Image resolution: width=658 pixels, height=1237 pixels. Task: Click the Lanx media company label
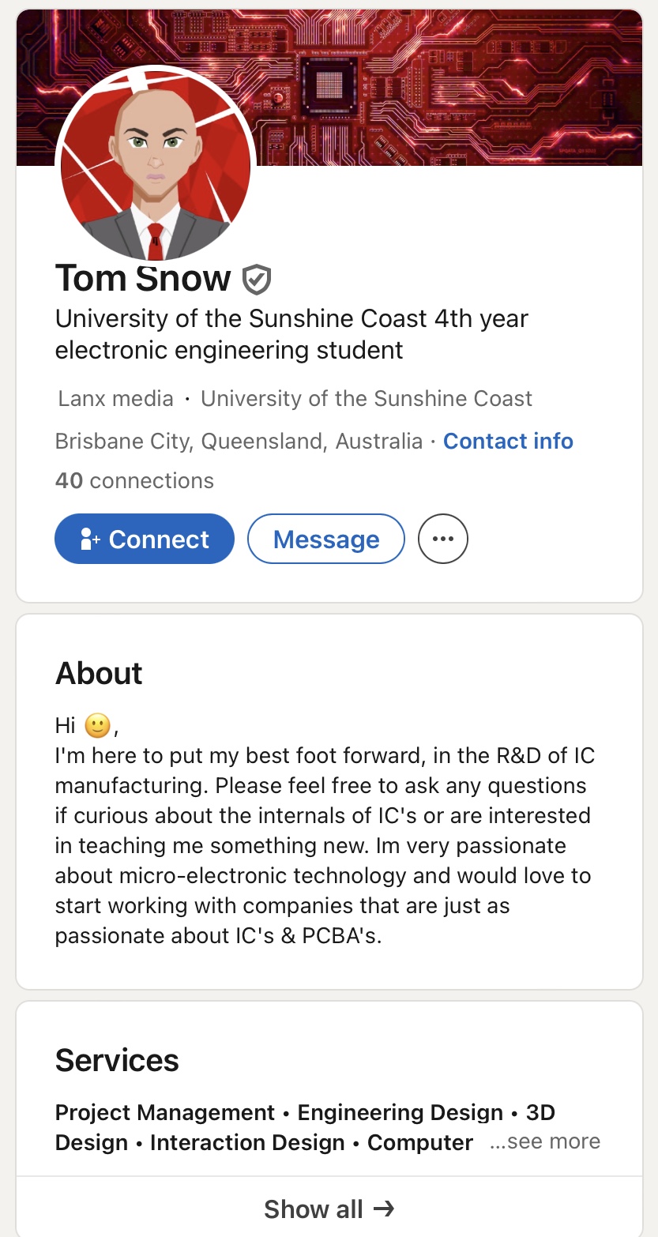click(x=116, y=398)
